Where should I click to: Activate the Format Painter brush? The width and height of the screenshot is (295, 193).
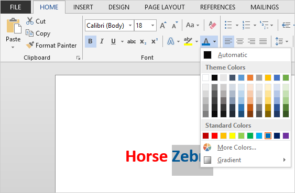tap(30, 45)
